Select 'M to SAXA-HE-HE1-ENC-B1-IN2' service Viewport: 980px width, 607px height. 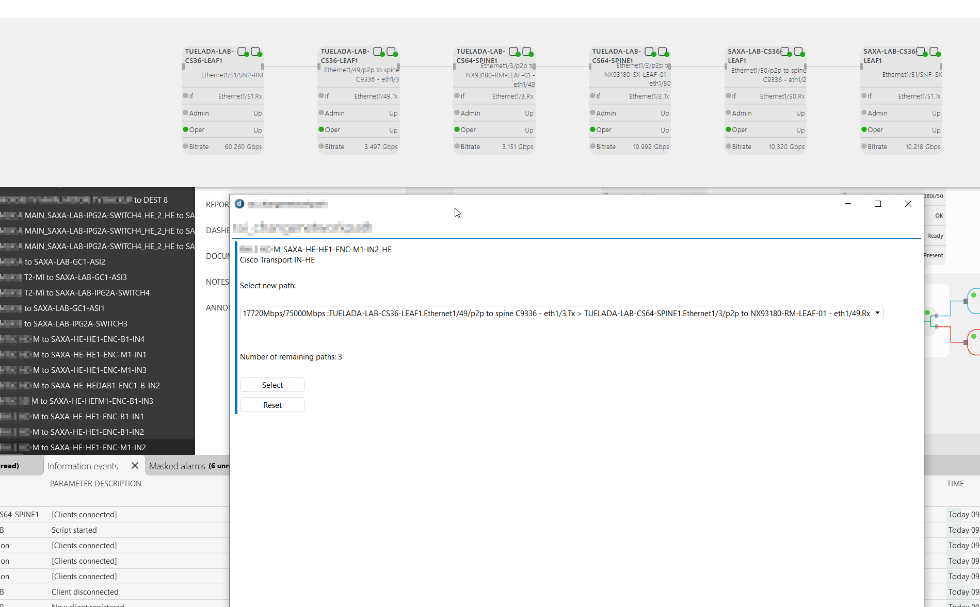98,432
